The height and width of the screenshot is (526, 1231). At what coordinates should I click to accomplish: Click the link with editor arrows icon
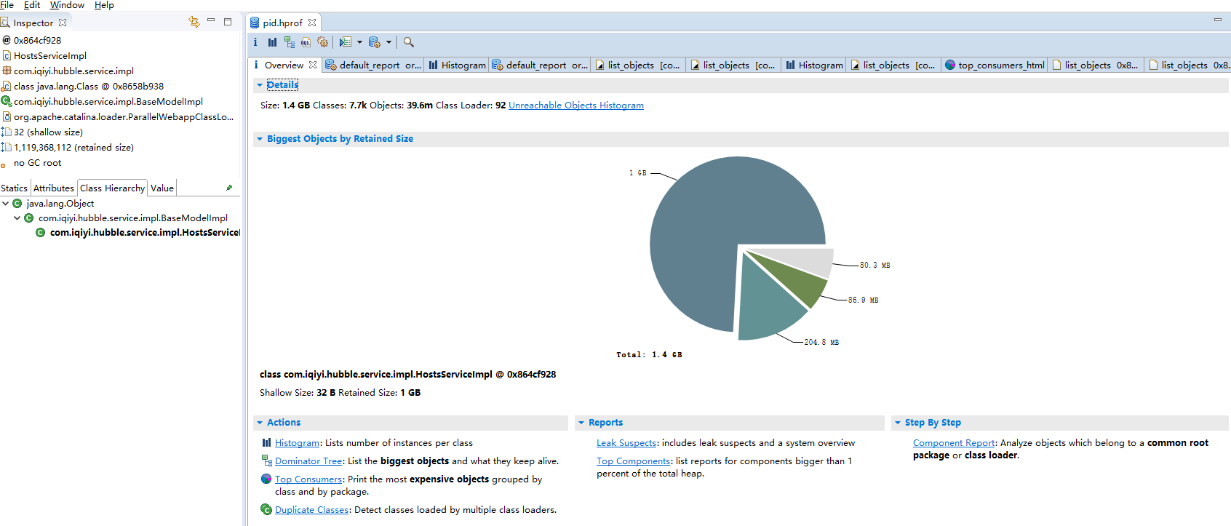pyautogui.click(x=194, y=22)
